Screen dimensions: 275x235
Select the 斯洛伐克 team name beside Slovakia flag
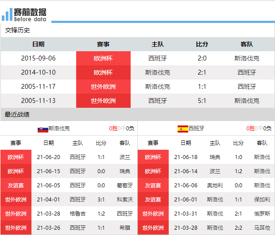click(59, 129)
